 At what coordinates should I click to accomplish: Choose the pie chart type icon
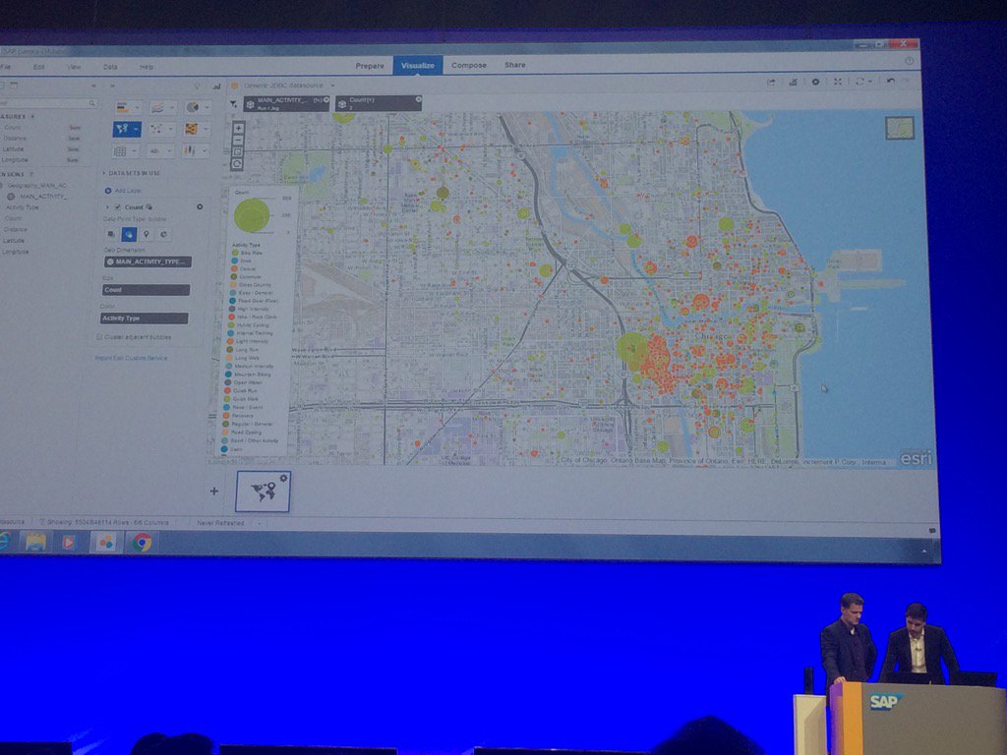192,107
